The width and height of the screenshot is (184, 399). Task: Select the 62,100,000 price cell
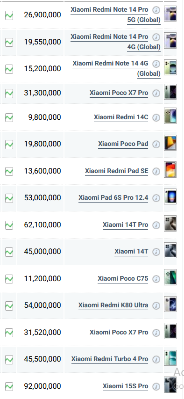pos(41,225)
